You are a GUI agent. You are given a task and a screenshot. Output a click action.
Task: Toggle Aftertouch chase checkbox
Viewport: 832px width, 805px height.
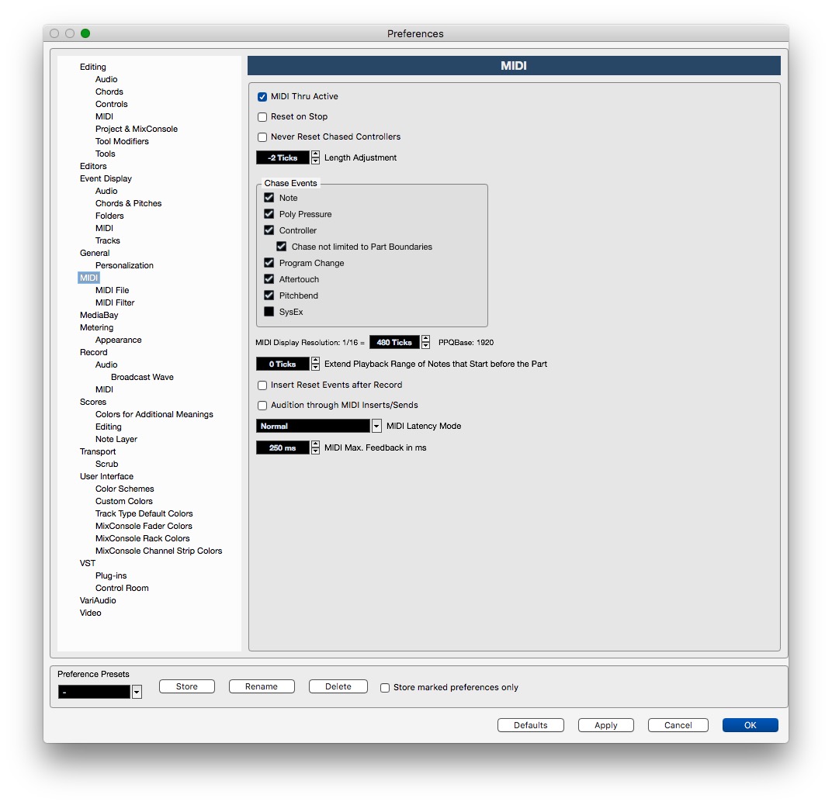coord(269,279)
